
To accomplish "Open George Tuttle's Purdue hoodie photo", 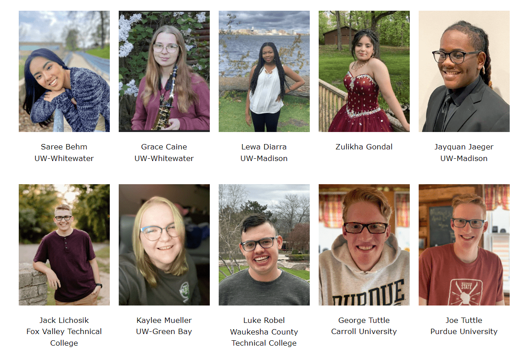I will 364,245.
